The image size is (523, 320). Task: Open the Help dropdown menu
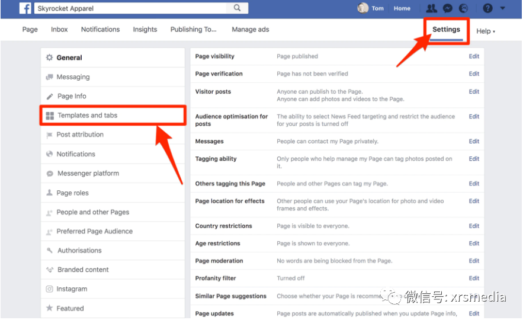pyautogui.click(x=486, y=31)
